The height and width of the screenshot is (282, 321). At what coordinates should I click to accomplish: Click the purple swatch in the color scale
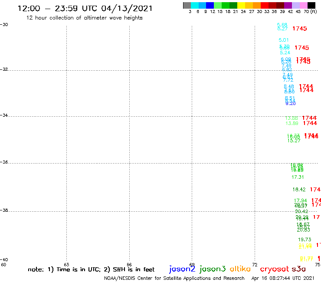(x=288, y=5)
